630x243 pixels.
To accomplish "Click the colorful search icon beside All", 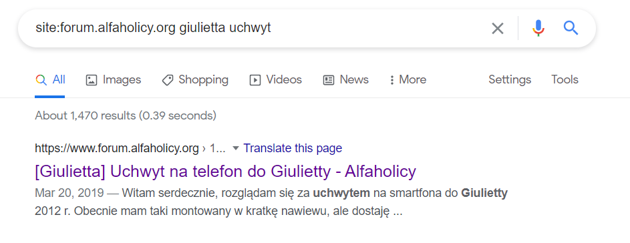I will point(41,79).
